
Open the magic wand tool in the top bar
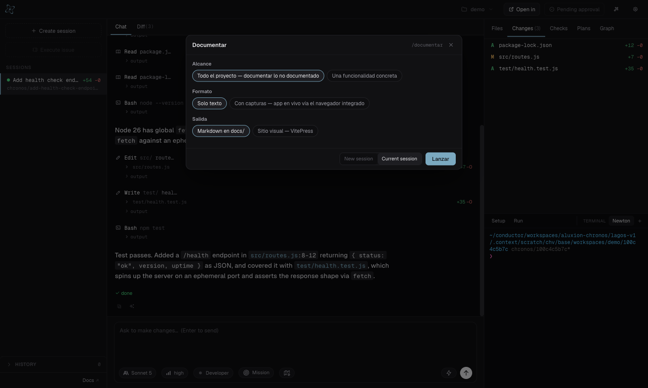pyautogui.click(x=616, y=9)
